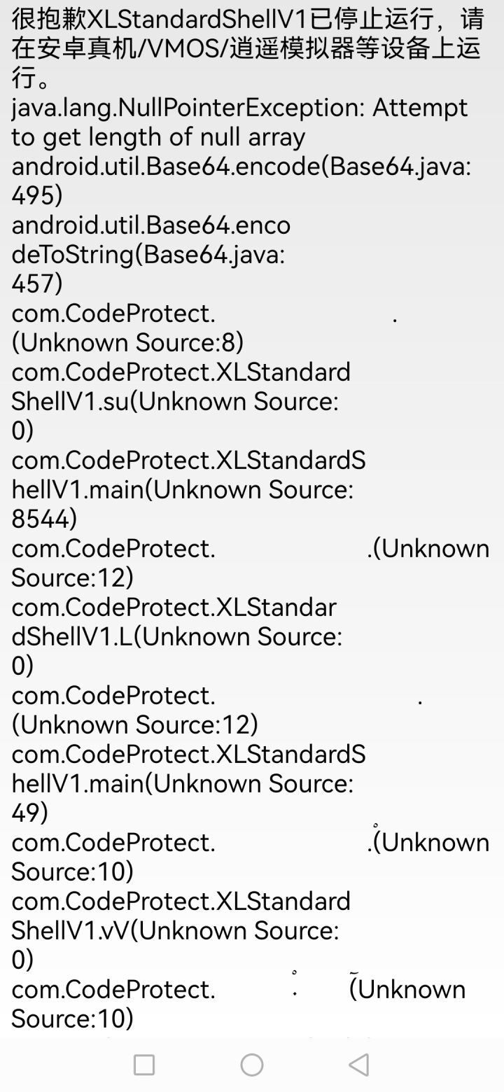Click the dShellV1.L(Unknown Source: line
This screenshot has height=1092, width=504.
[x=176, y=637]
